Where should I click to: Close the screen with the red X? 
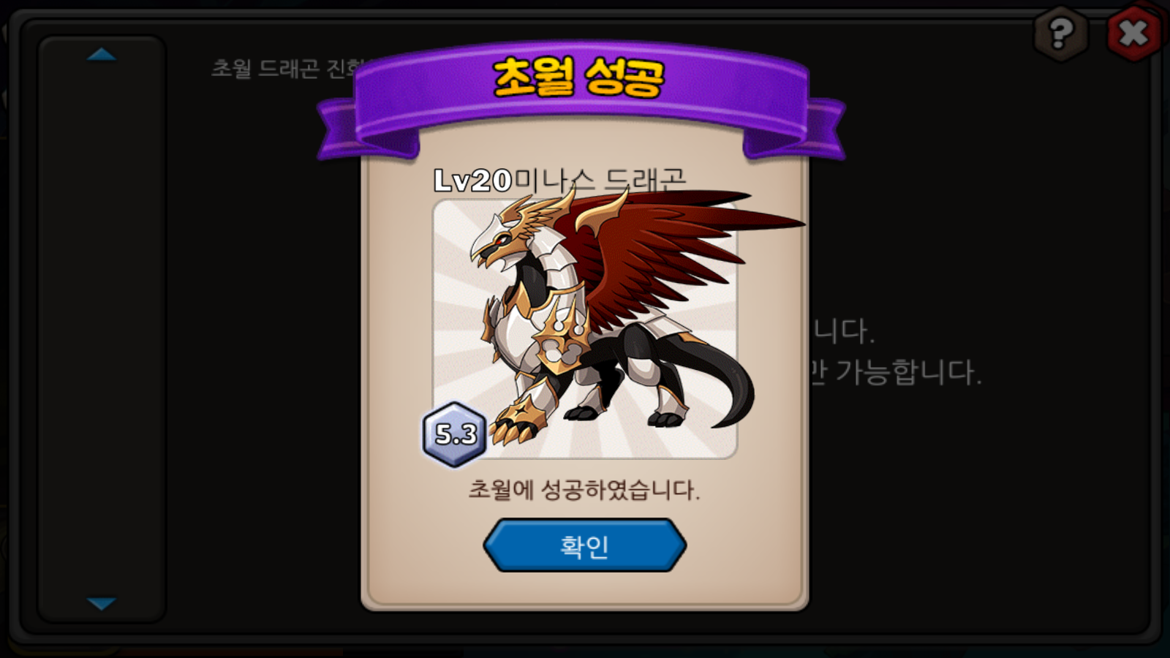click(1133, 33)
